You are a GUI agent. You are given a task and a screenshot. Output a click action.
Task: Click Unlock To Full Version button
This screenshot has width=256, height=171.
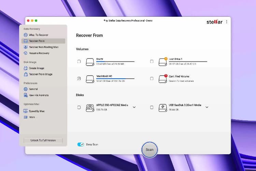pos(43,140)
